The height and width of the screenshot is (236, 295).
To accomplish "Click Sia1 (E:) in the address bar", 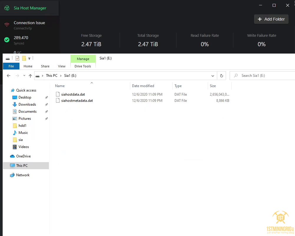I will coord(70,76).
